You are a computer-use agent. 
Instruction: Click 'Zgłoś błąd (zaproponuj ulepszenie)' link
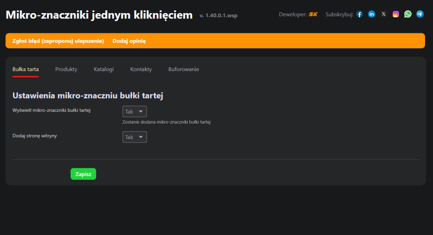pos(58,41)
